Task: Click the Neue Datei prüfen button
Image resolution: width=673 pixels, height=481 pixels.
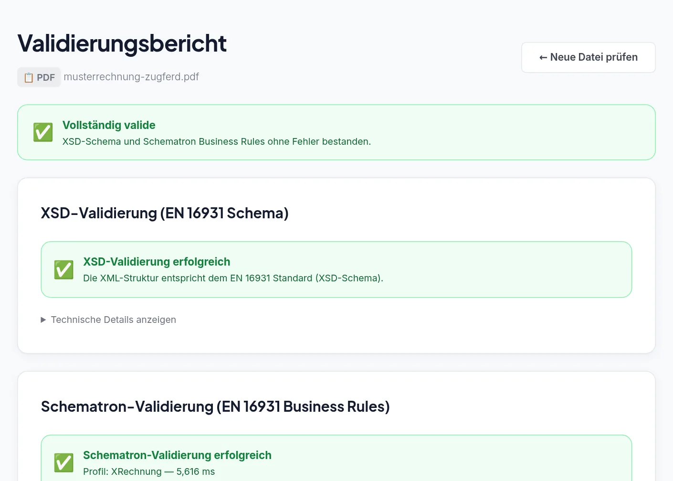Action: [x=588, y=57]
